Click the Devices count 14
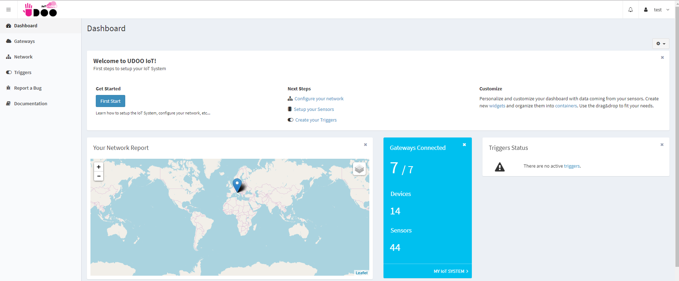This screenshot has height=281, width=679. [x=395, y=211]
